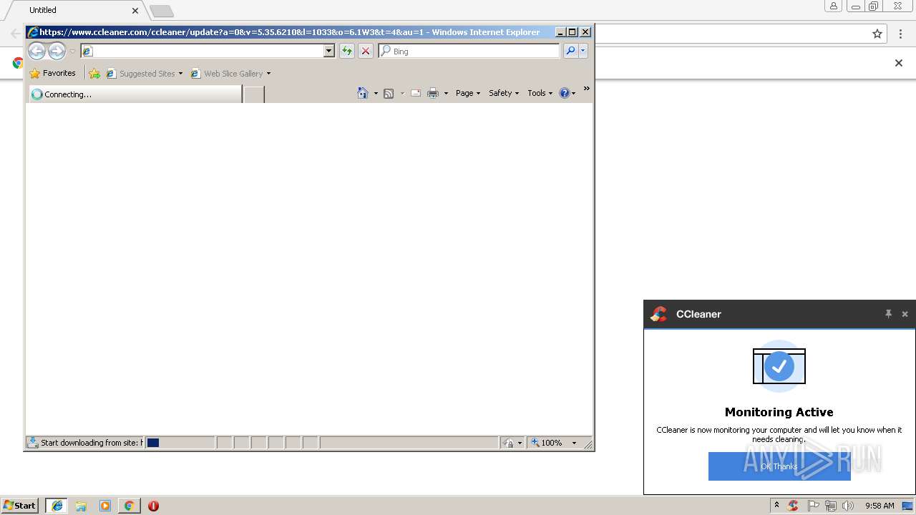Open the Safety menu

coord(504,93)
